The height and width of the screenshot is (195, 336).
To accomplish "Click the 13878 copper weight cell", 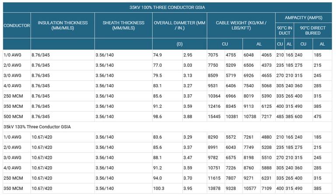I will pyautogui.click(x=215, y=188).
